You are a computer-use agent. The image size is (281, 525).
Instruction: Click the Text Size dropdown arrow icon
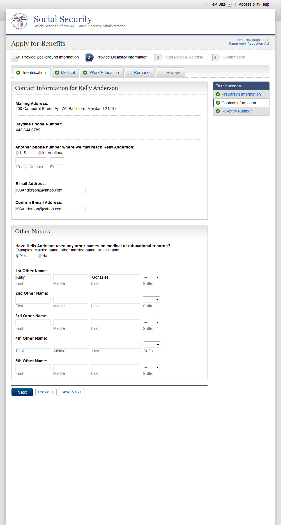point(229,4)
